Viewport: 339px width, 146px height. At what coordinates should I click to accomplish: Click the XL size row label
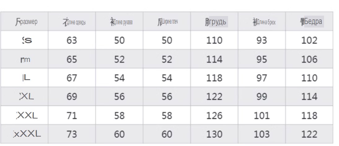[x=27, y=97]
